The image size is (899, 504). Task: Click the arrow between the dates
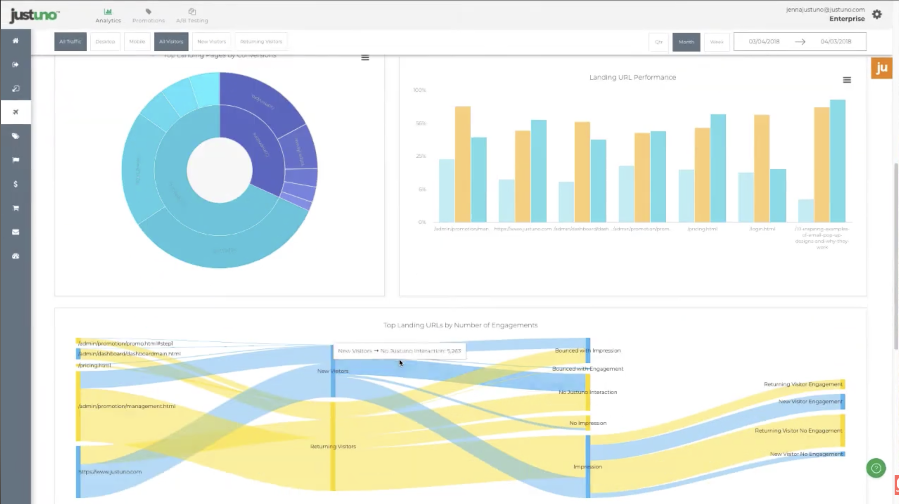point(800,42)
